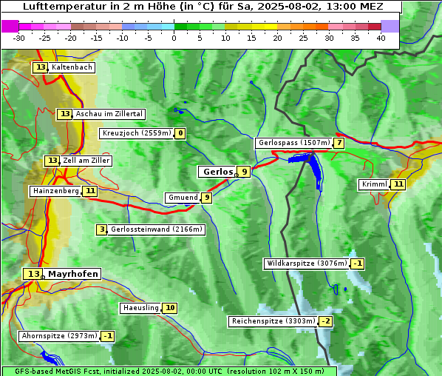This screenshot has width=442, height=376.
Task: Click Gerlossteinwand's temperature value 3
Action: pyautogui.click(x=102, y=229)
